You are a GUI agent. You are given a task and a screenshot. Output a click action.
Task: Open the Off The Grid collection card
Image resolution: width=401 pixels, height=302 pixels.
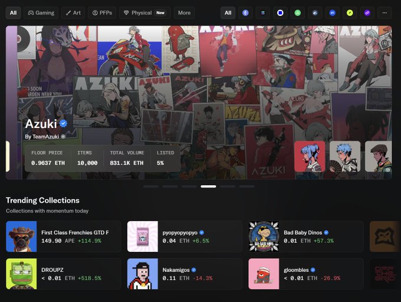385,274
